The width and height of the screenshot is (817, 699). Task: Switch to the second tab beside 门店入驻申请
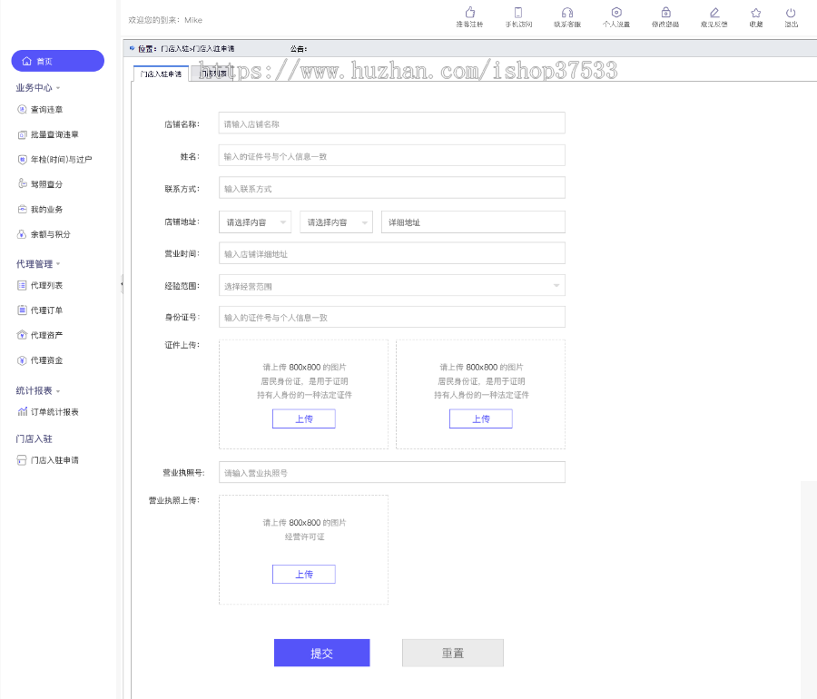[x=212, y=74]
